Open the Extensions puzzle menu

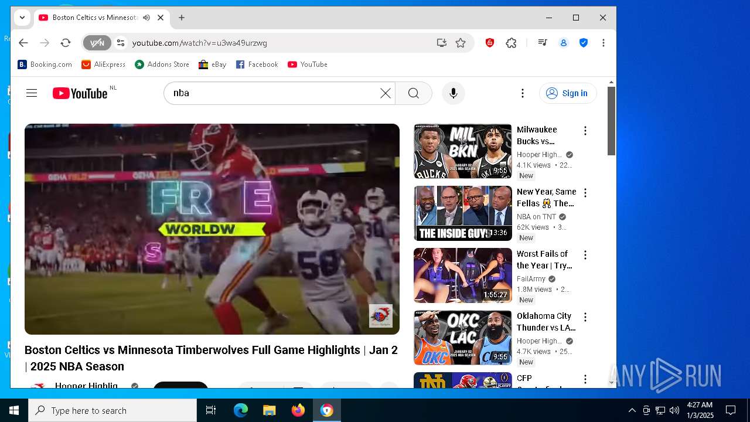pyautogui.click(x=511, y=43)
